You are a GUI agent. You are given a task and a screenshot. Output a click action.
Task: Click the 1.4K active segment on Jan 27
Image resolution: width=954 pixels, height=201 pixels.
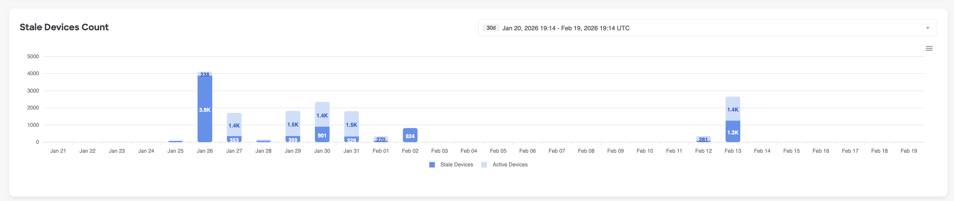(234, 125)
